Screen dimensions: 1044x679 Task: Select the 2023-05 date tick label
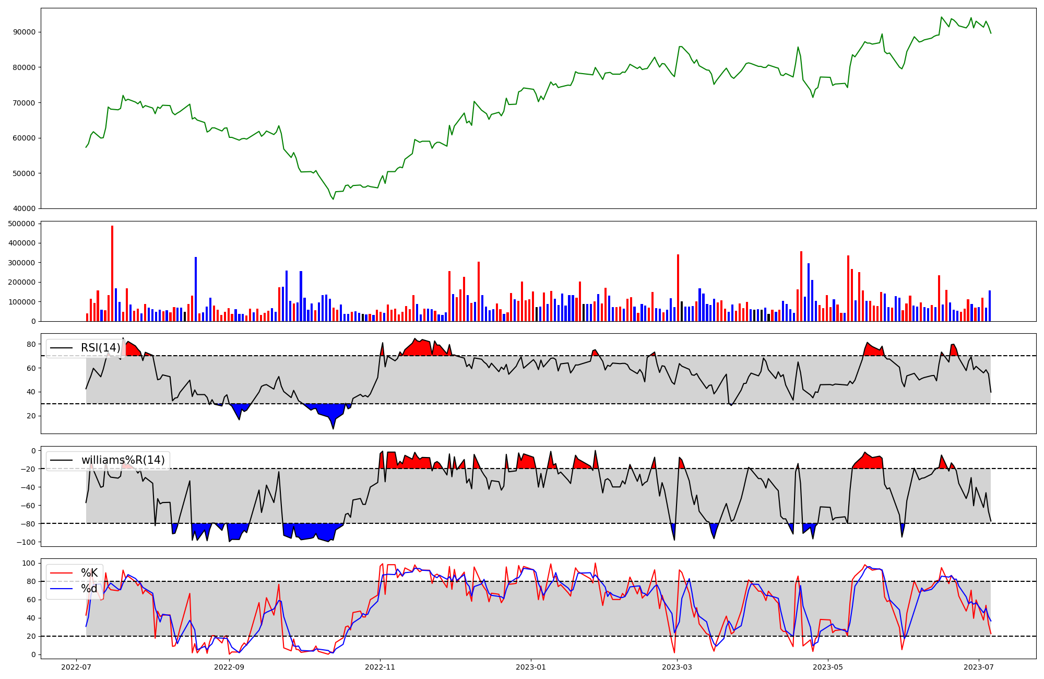(x=828, y=667)
